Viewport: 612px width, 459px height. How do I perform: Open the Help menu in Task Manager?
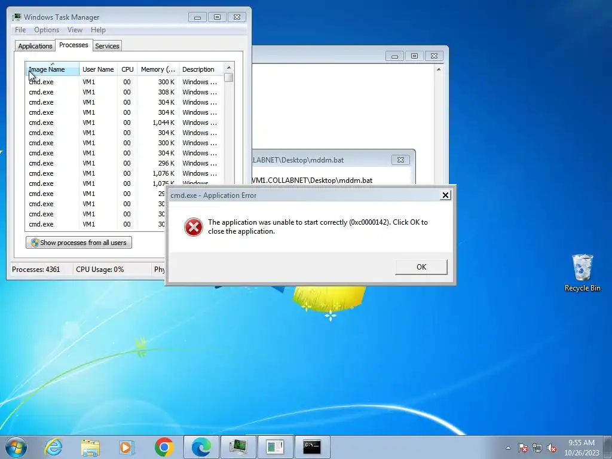tap(98, 30)
